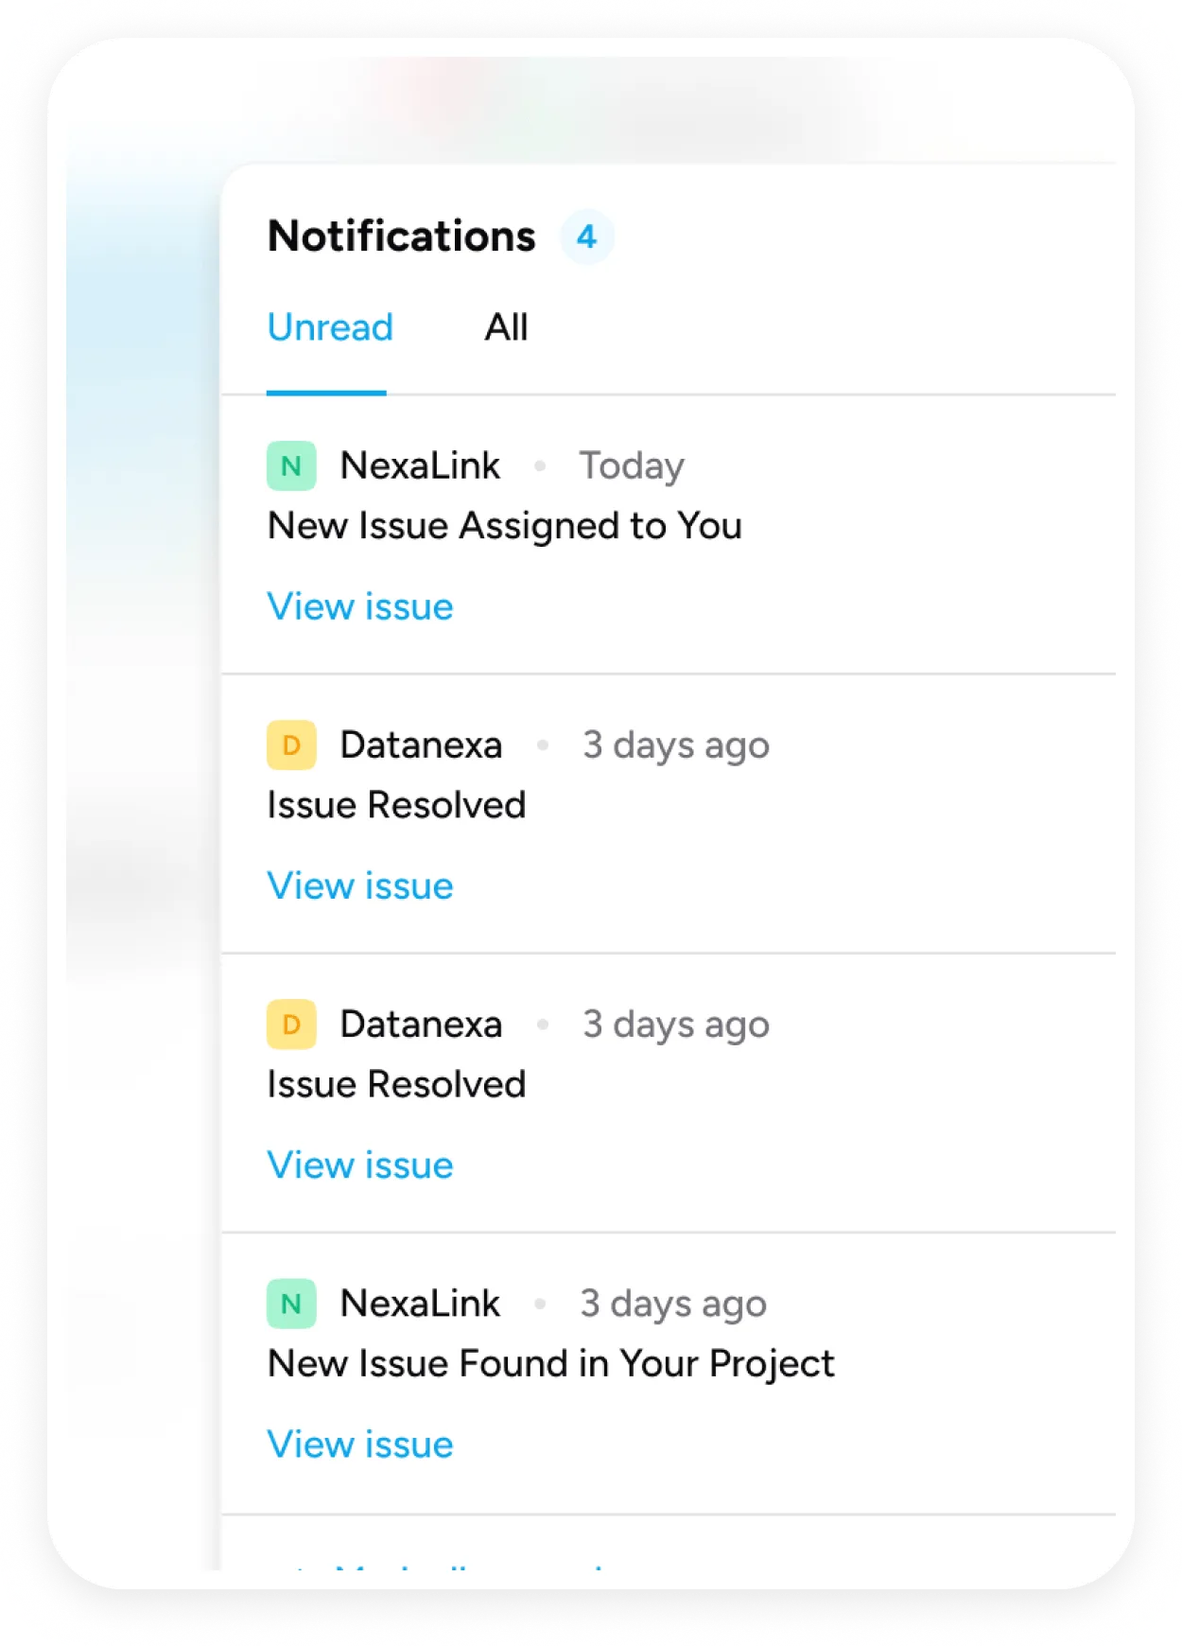Click the 'Today' timestamp on NexaLink notification
This screenshot has height=1646, width=1182.
point(632,466)
